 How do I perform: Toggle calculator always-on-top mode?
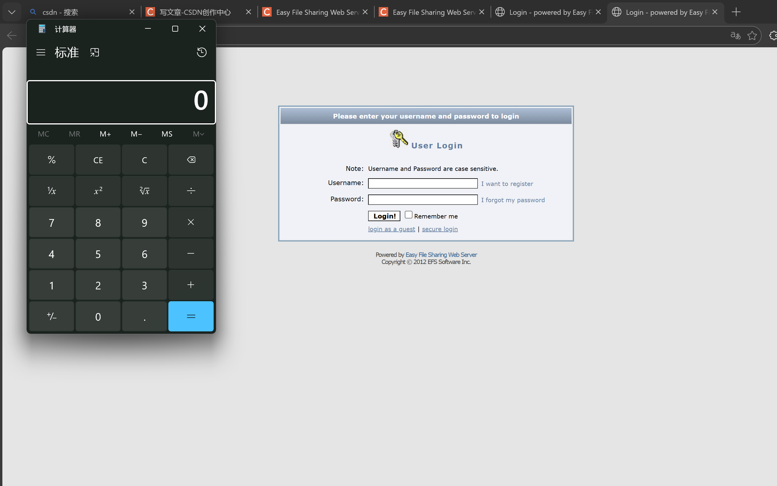click(94, 52)
